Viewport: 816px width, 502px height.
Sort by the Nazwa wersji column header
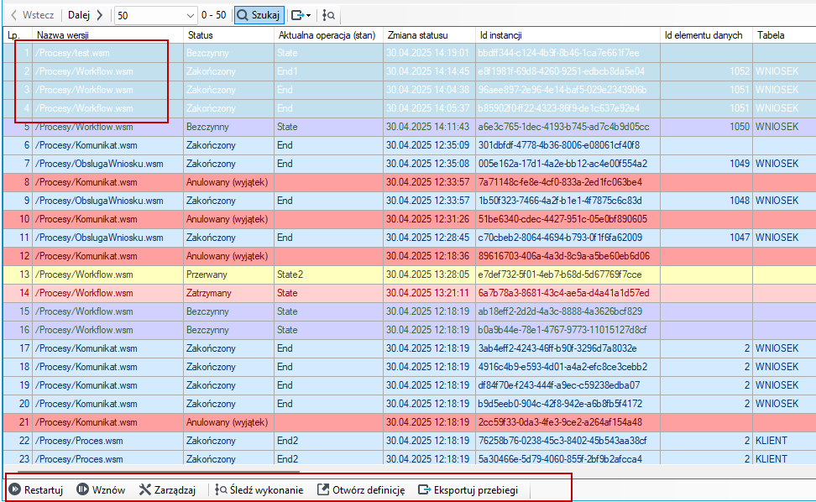108,35
